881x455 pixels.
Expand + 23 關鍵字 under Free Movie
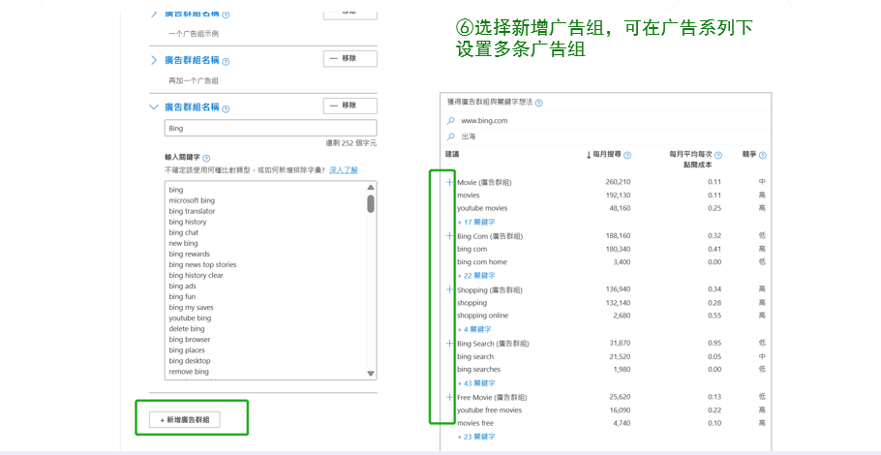(476, 437)
